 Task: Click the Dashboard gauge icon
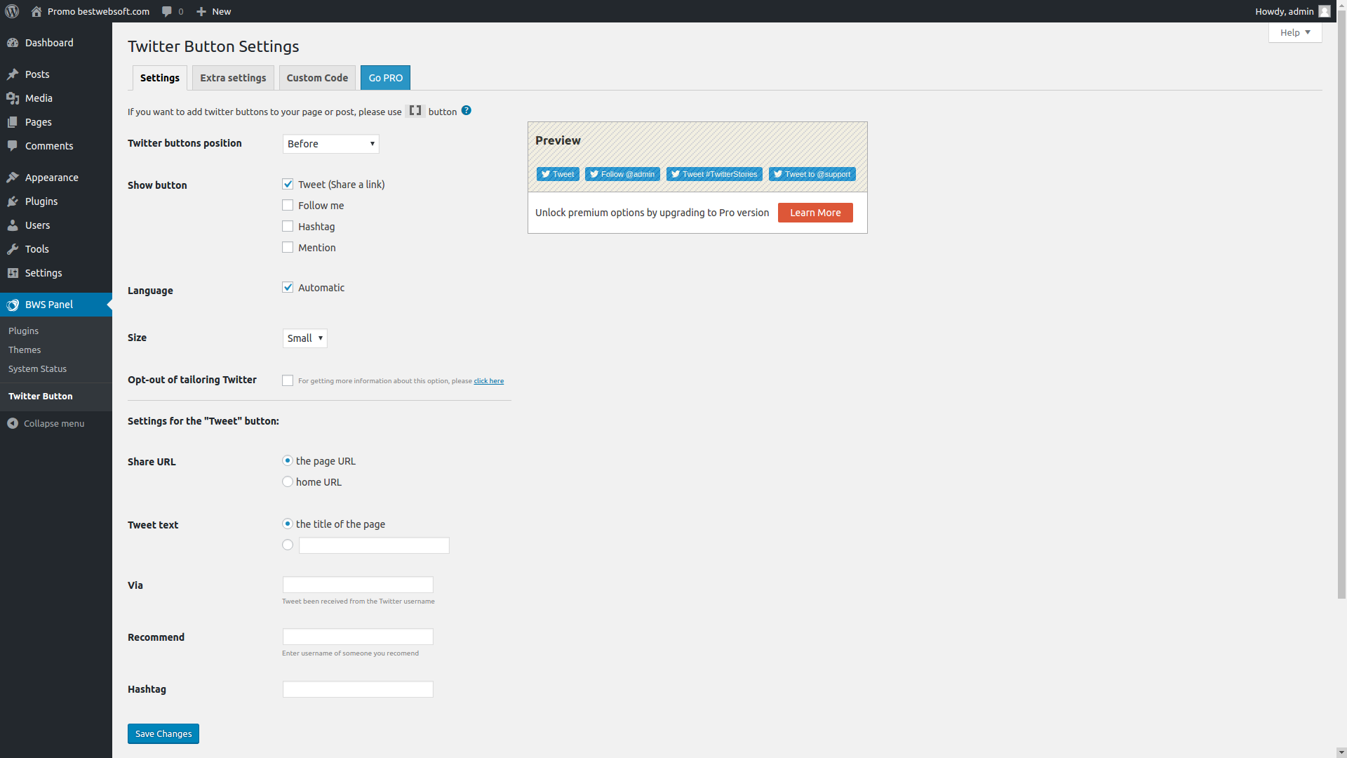[13, 43]
